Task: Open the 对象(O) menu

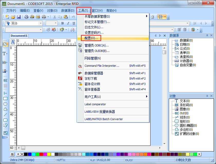Action: point(52,11)
